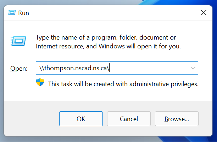Viewport: 217px width, 142px height.
Task: Click the gray footer left of OK
Action: click(32, 119)
